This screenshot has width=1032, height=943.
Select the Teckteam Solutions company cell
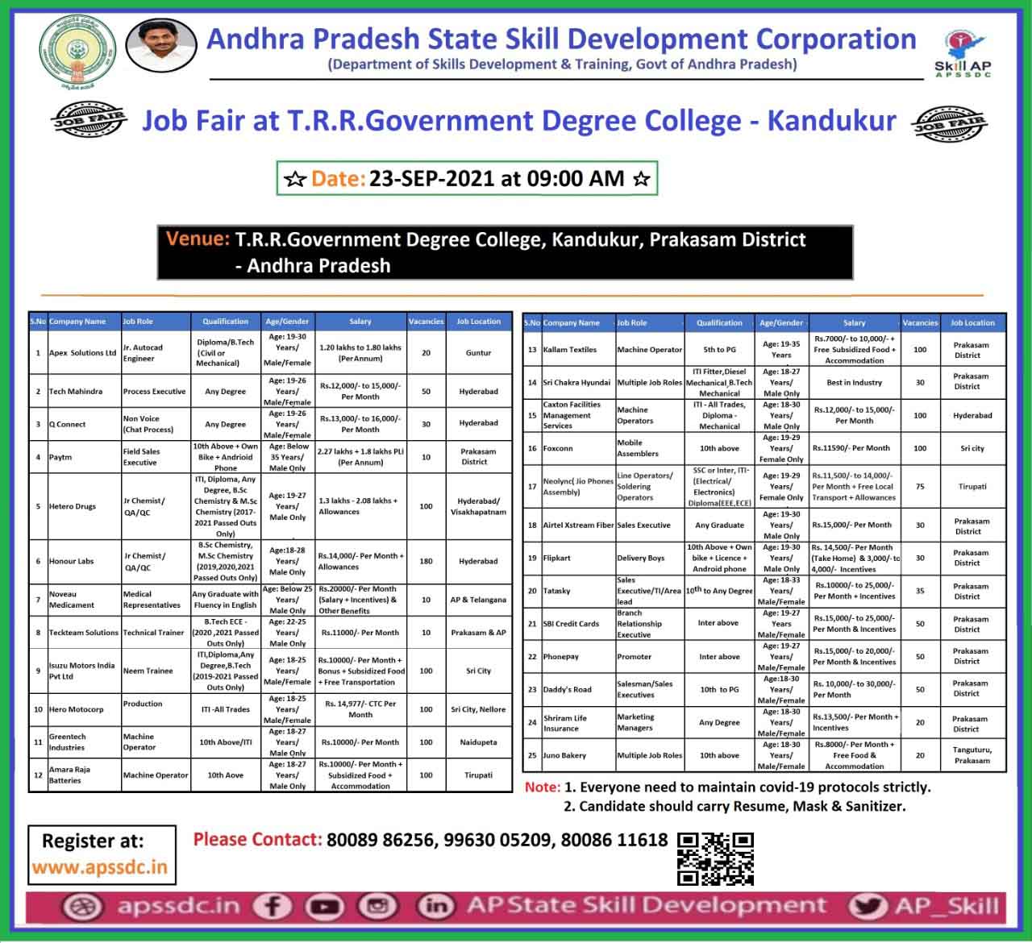click(x=84, y=633)
